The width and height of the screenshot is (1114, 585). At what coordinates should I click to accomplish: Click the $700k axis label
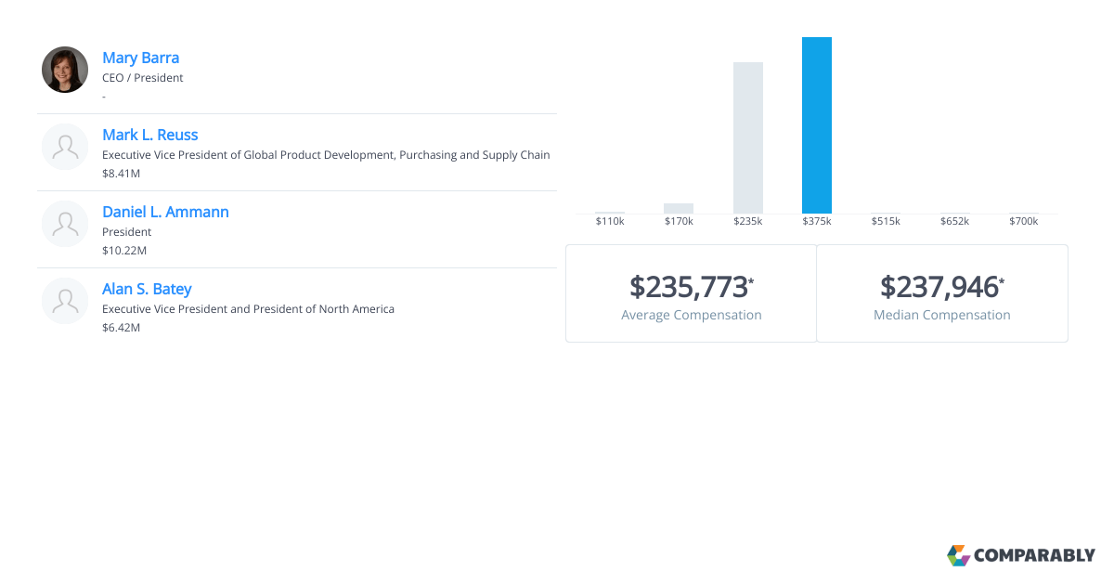1023,221
